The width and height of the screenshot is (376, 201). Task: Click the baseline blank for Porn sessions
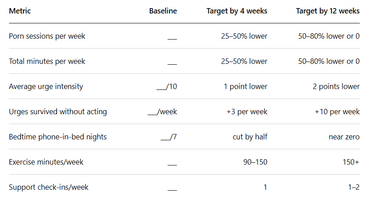(x=172, y=39)
